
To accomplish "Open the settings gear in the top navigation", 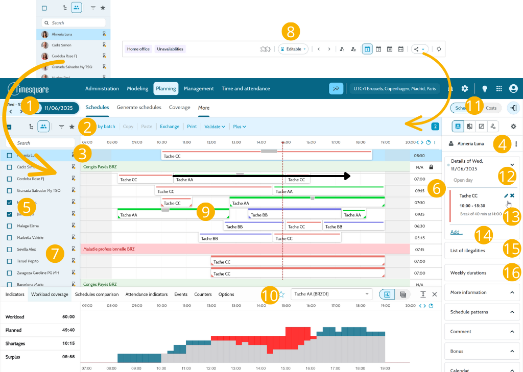I will click(465, 89).
